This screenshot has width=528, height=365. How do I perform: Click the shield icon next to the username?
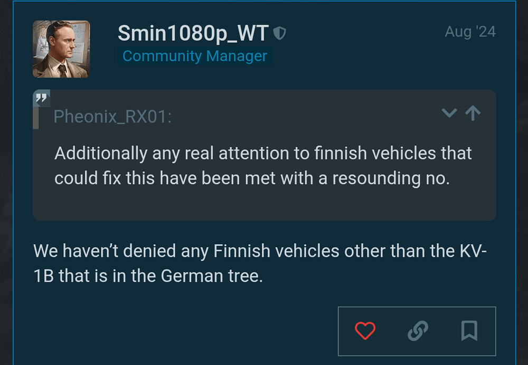coord(280,32)
